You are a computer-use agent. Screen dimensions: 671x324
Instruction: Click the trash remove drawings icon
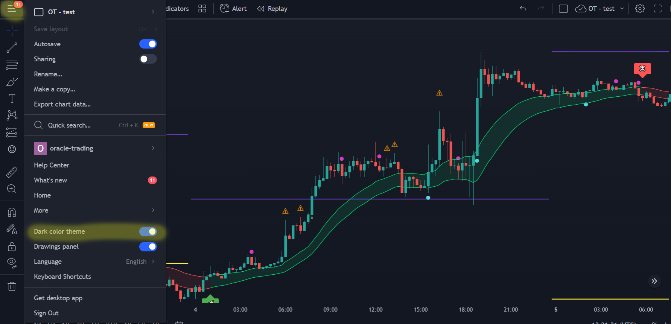tap(12, 286)
